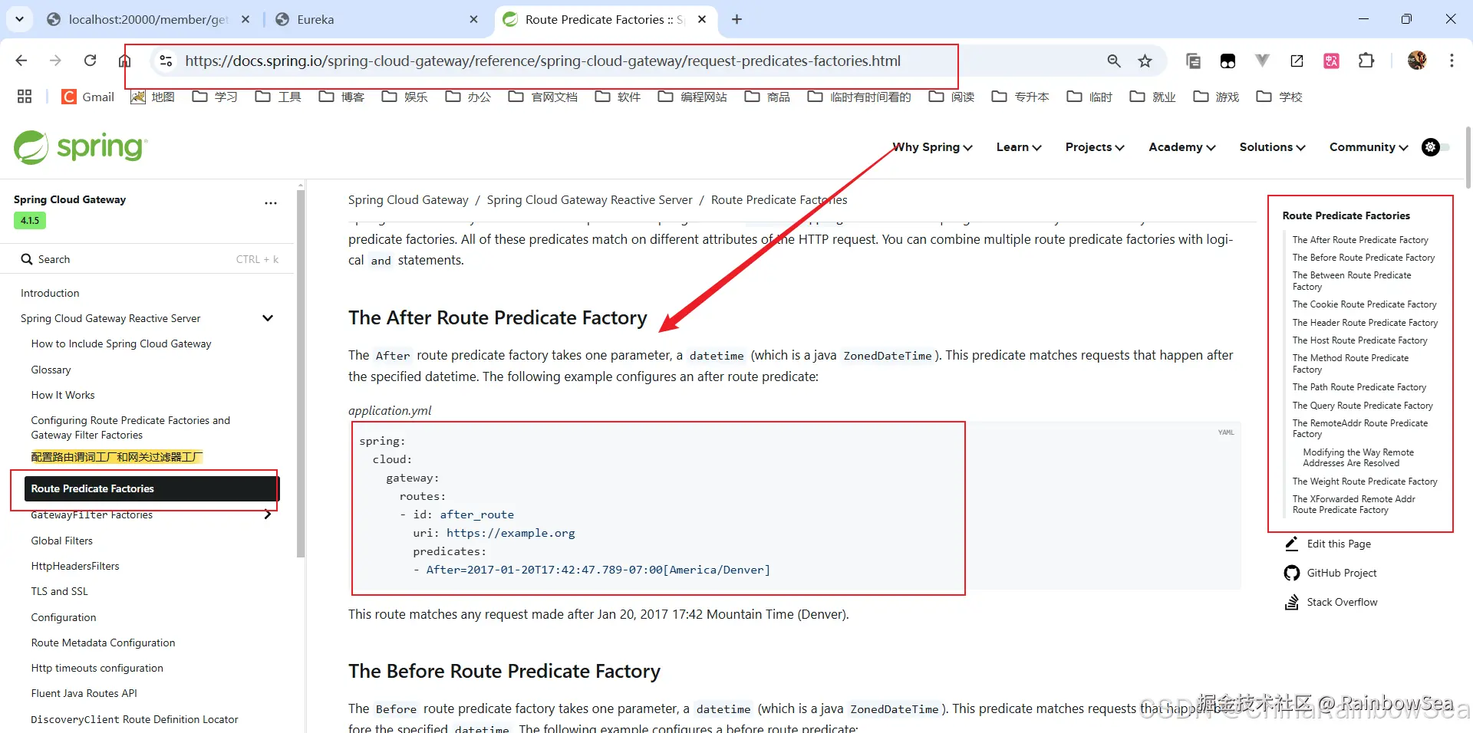Click the GitHub Project octocat icon
Viewport: 1473px width, 733px height.
point(1291,573)
